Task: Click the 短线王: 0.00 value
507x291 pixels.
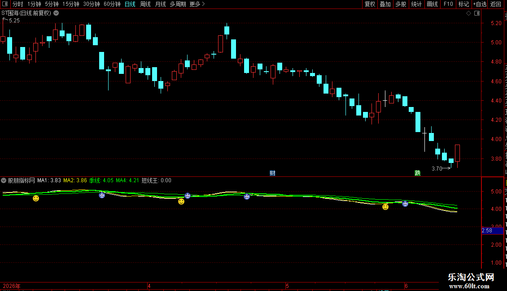Action: tap(157, 180)
